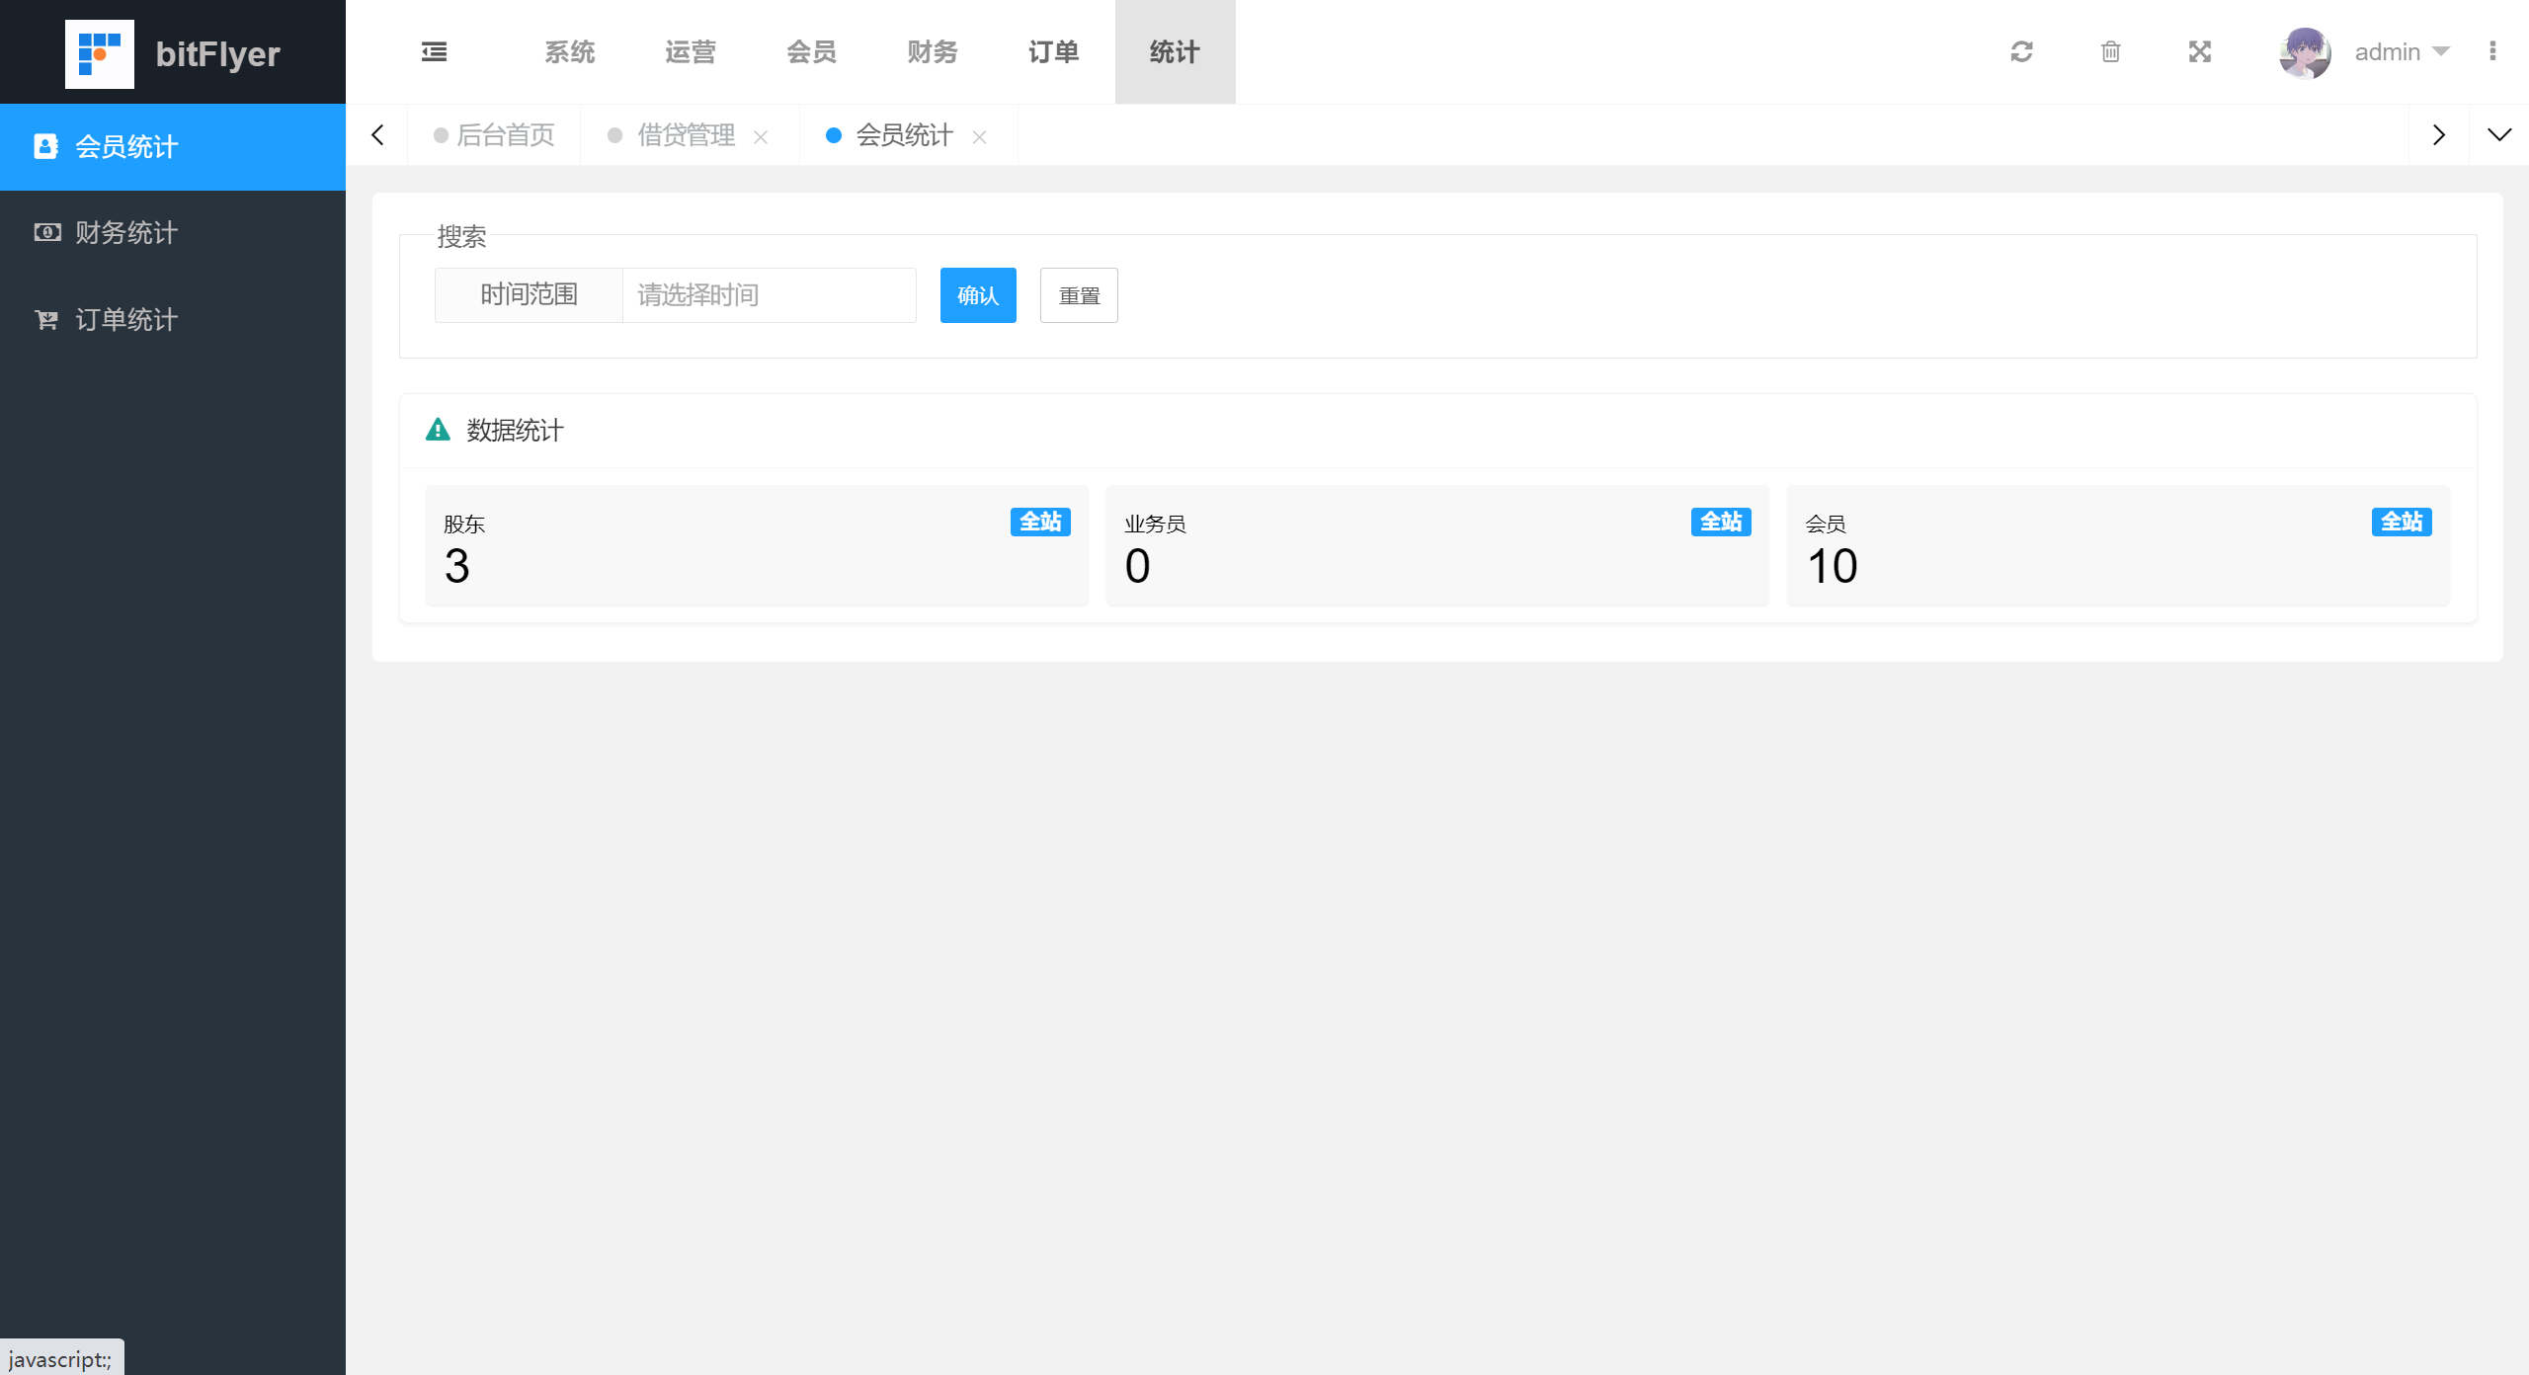Close the 借贷管理 tab
The width and height of the screenshot is (2529, 1375).
pyautogui.click(x=761, y=137)
